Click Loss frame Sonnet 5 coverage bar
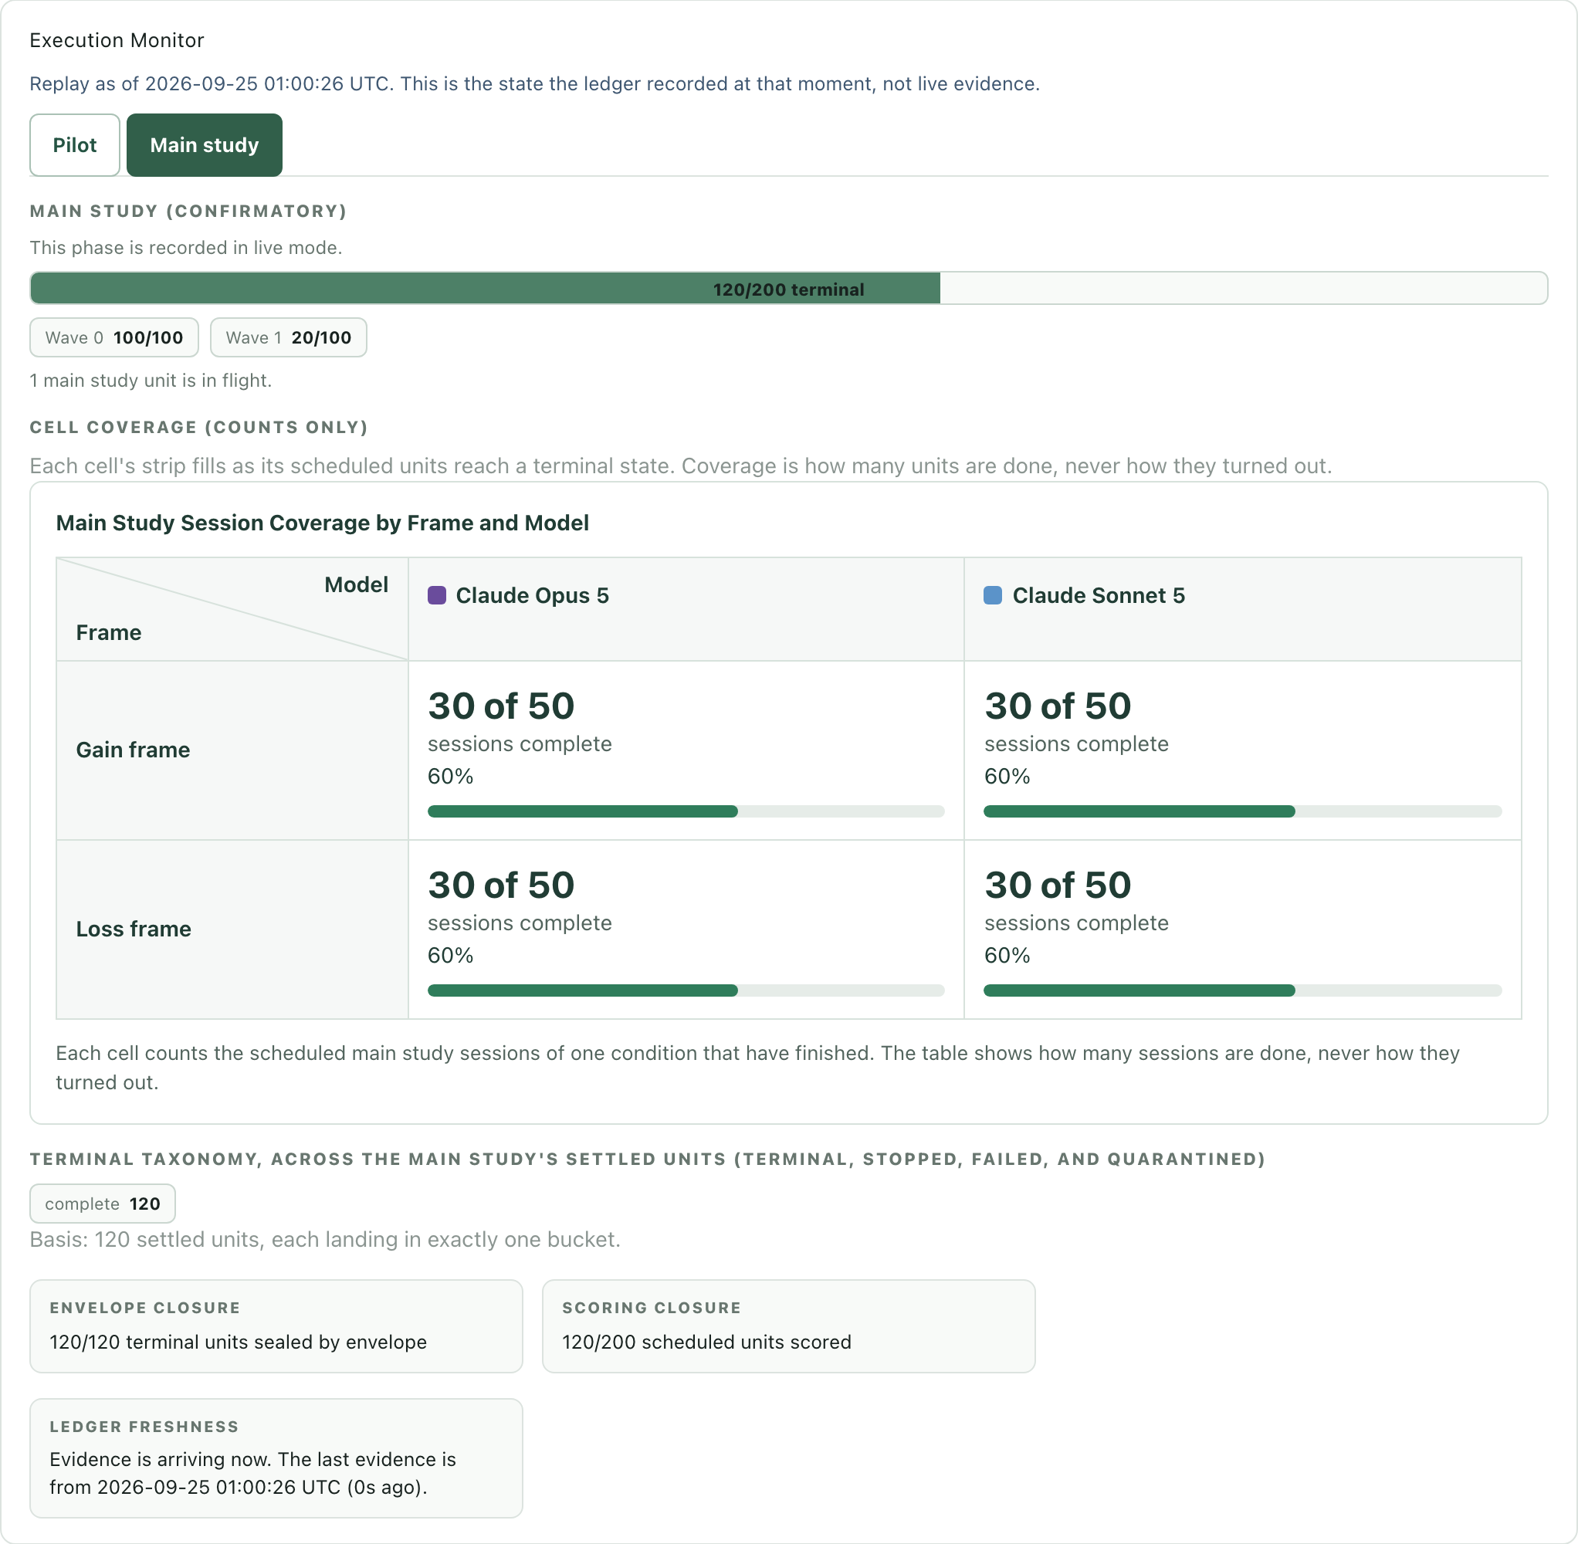 [x=1242, y=990]
